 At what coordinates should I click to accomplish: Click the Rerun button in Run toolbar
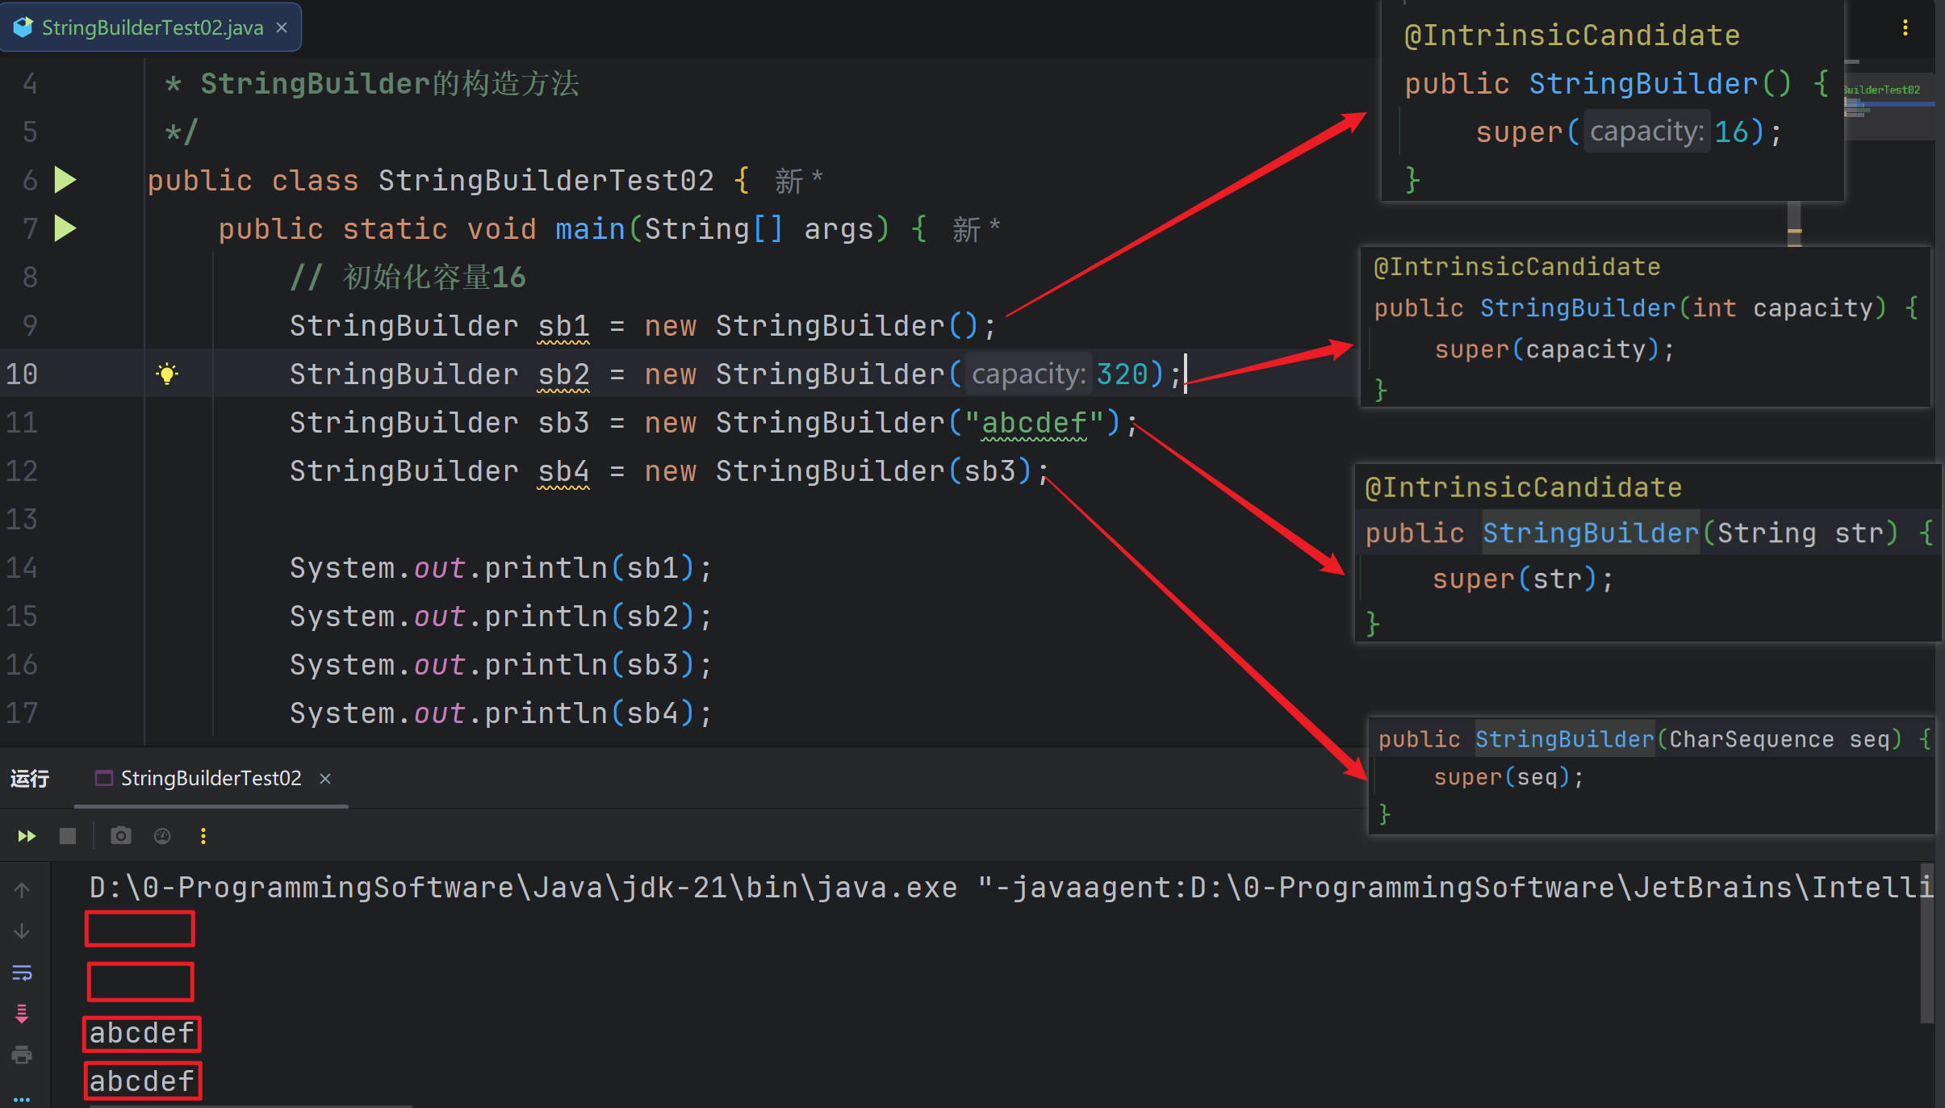pos(27,836)
